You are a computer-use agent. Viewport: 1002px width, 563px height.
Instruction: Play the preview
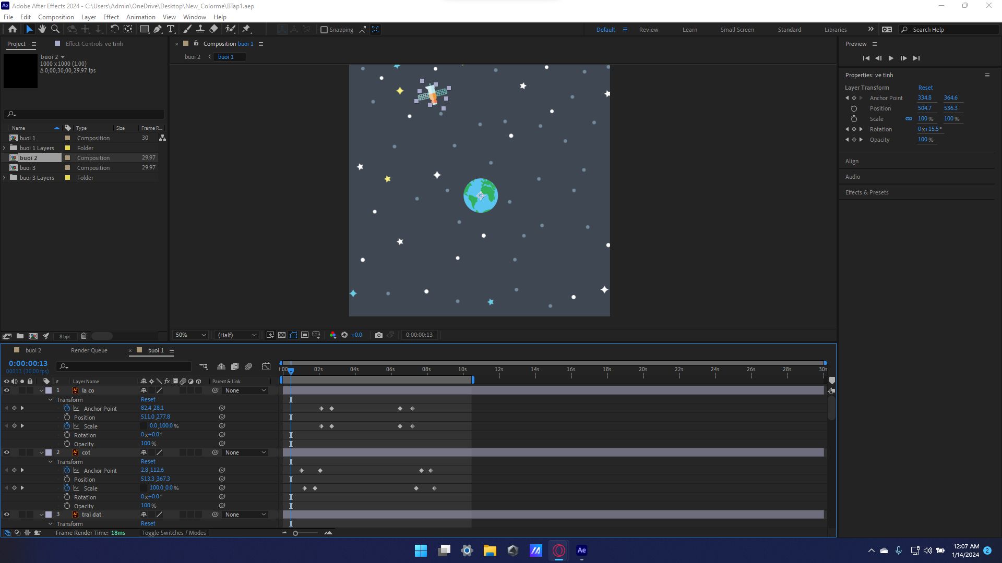891,58
